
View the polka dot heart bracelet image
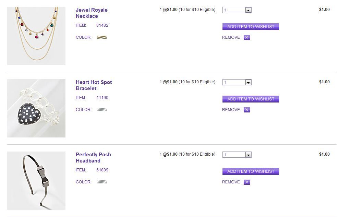coord(36,108)
